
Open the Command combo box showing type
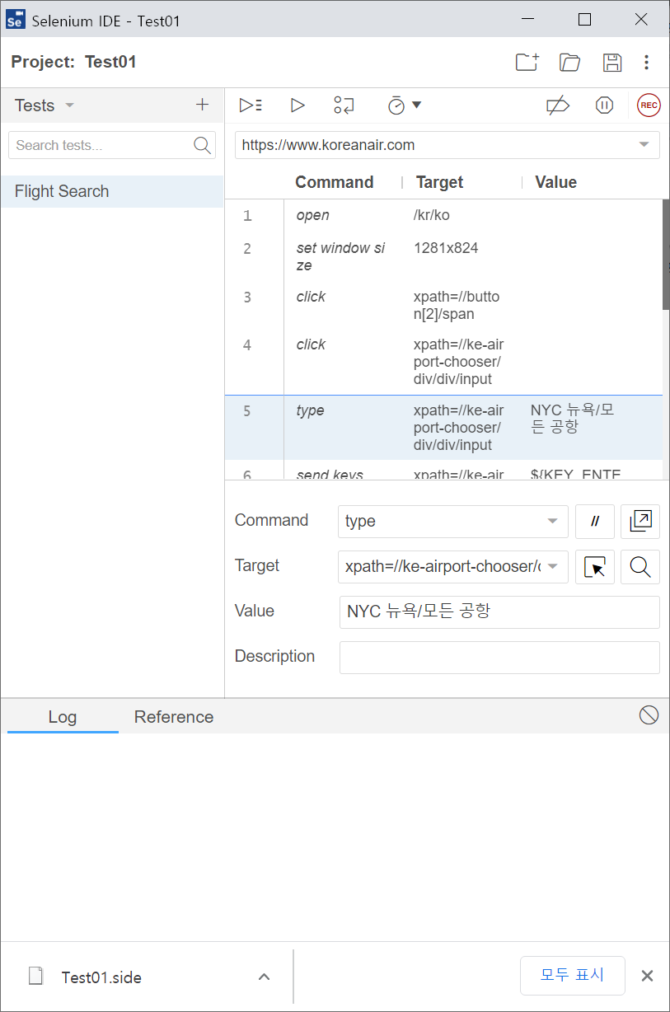[452, 521]
